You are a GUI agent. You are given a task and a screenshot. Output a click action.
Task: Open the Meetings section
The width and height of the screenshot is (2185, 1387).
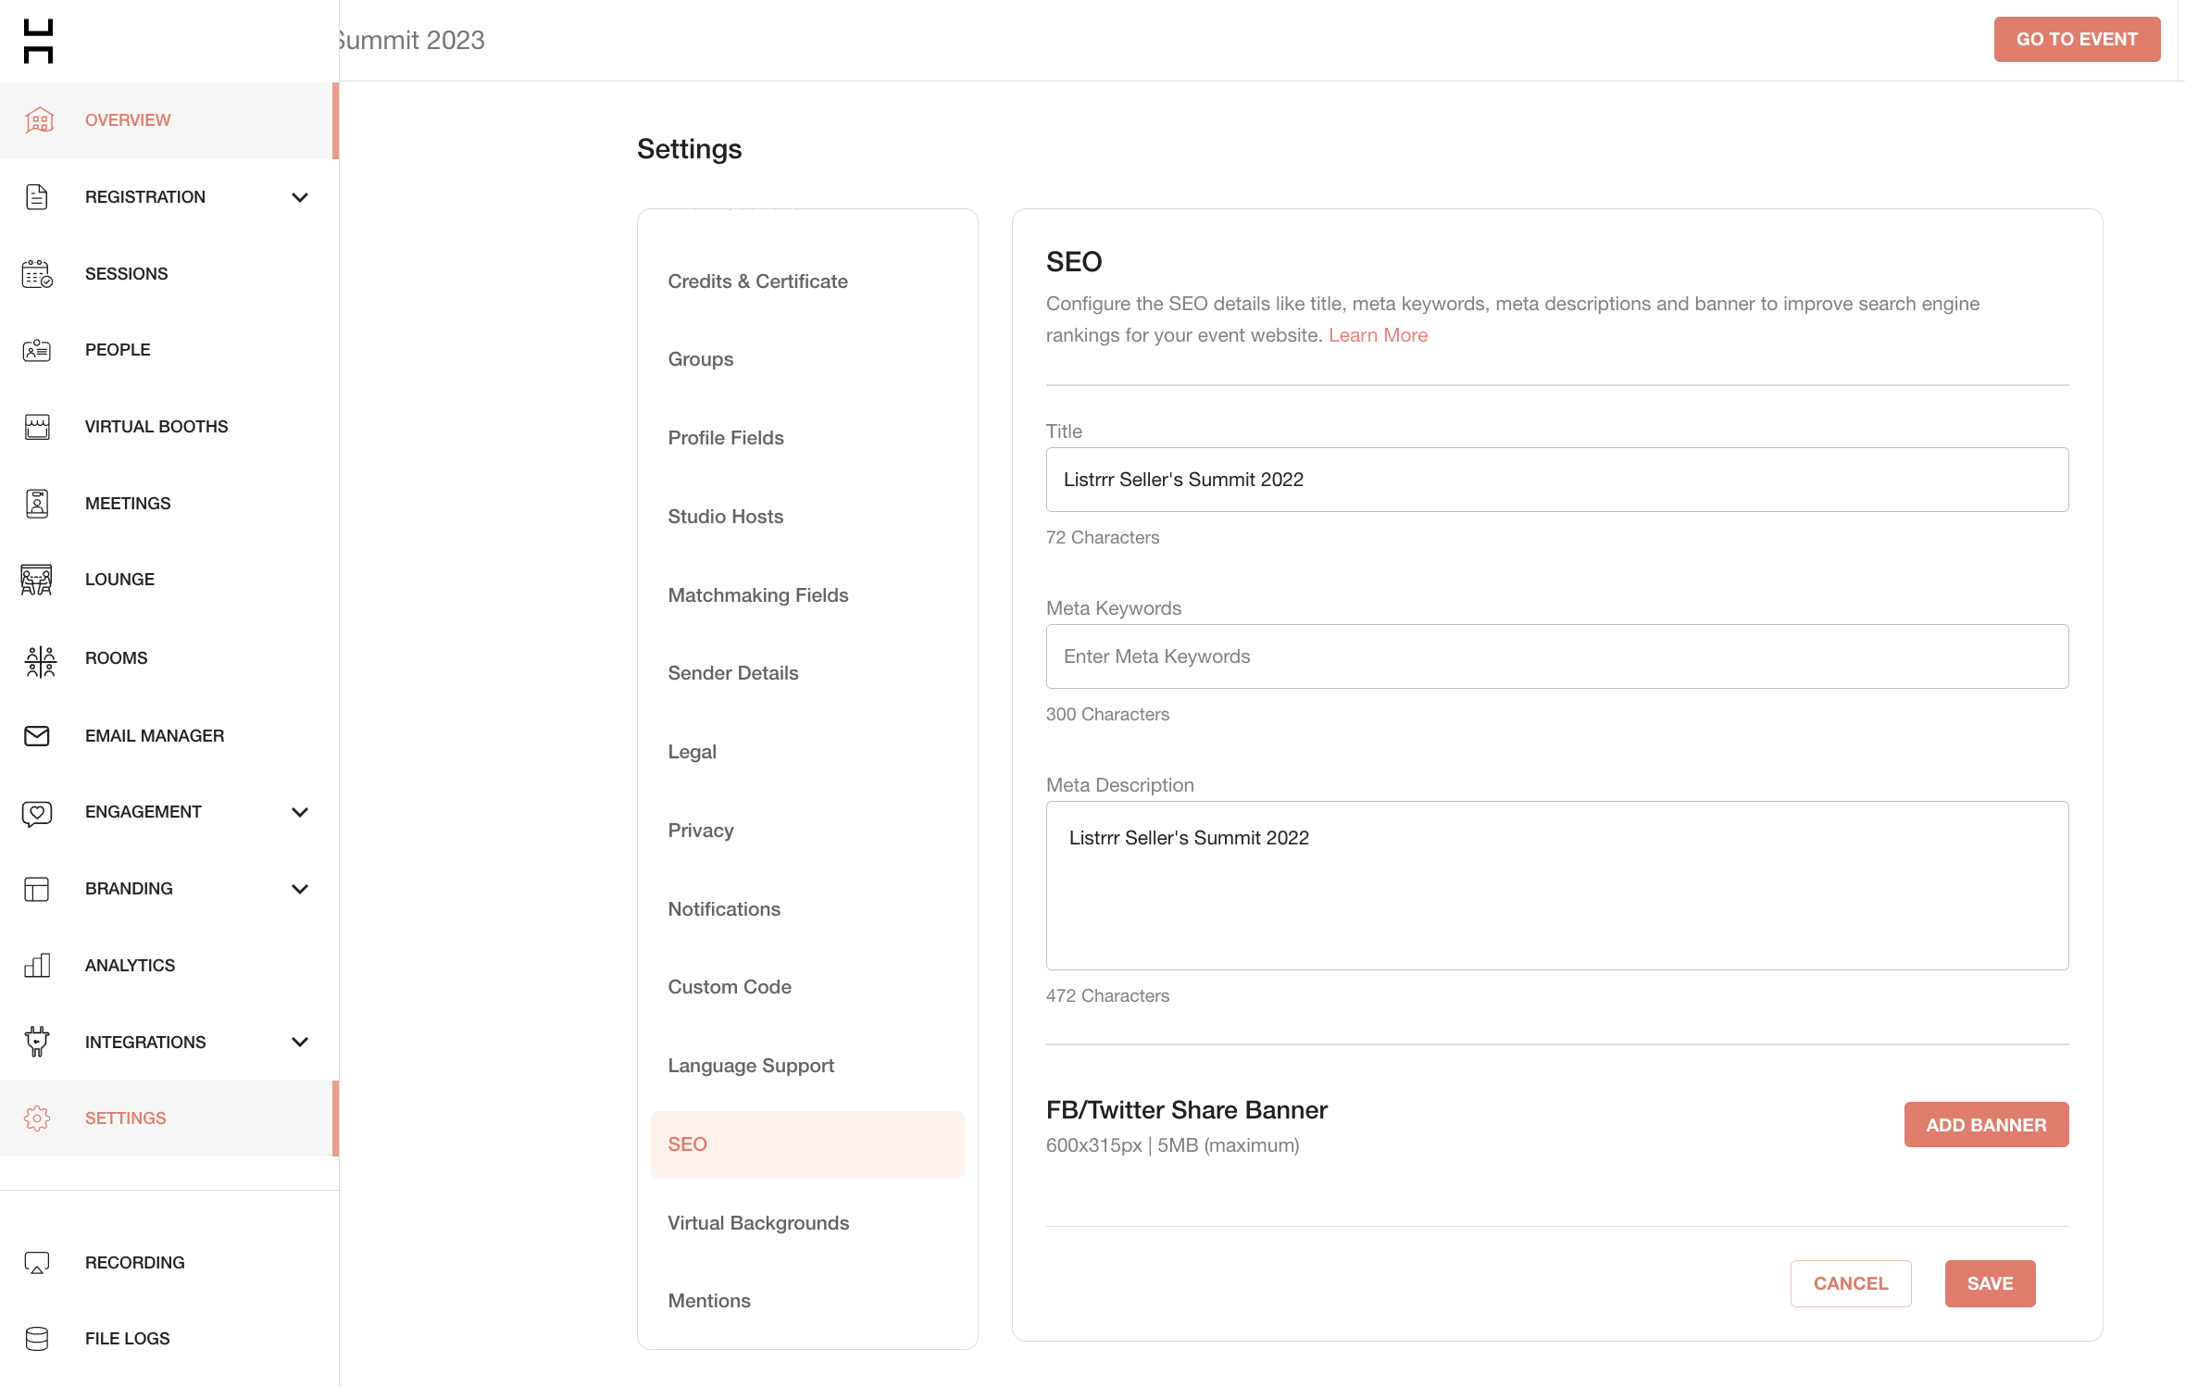coord(169,504)
